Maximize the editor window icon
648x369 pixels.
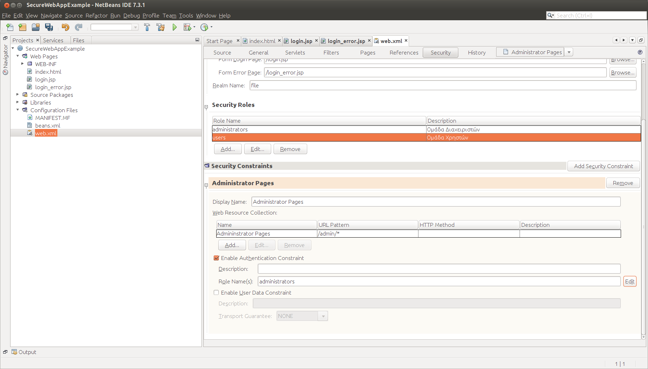[x=641, y=40]
